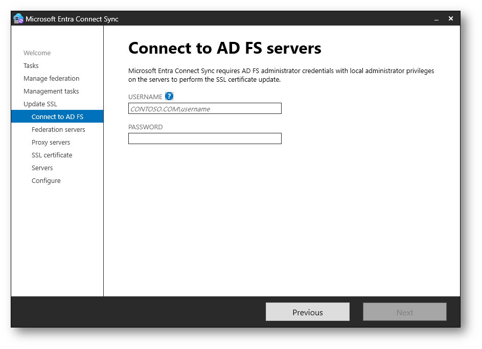Click the Microsoft Entra Connect Sync app icon
482x349 pixels.
point(18,19)
